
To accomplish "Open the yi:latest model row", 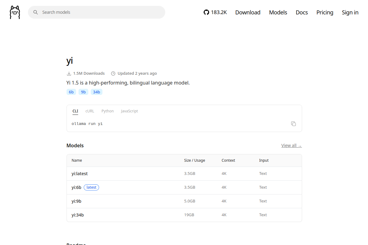I will (x=184, y=174).
